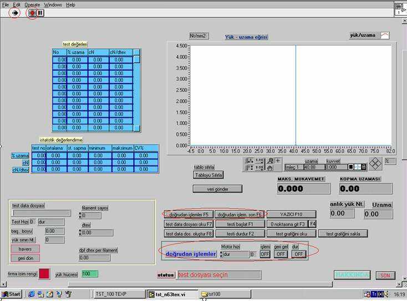
Task: Click the red SON button
Action: click(385, 276)
